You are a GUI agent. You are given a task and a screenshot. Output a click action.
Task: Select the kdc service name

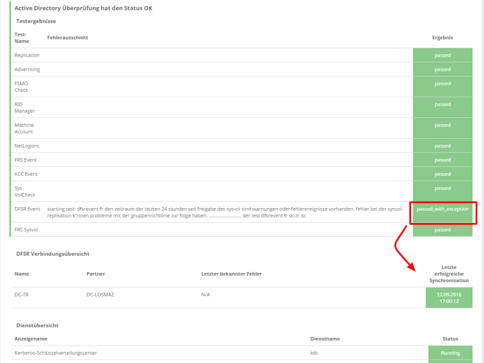click(315, 353)
